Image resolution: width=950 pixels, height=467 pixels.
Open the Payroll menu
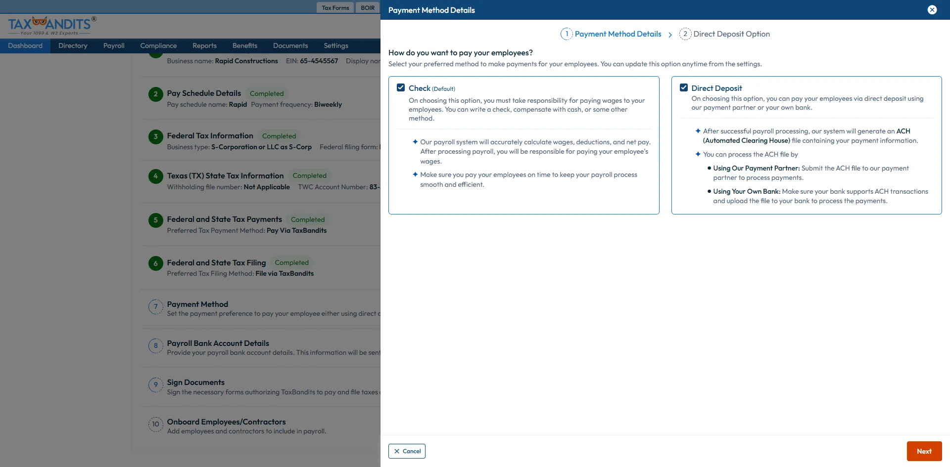coord(114,45)
